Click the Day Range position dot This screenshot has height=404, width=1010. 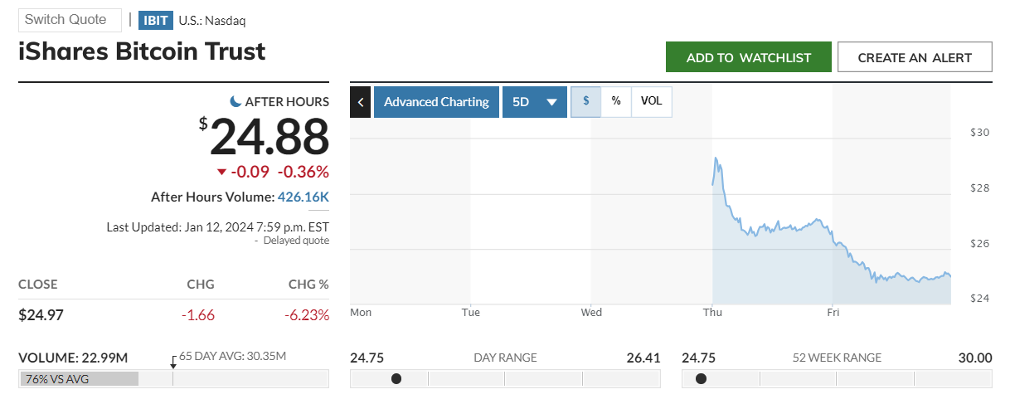(396, 379)
